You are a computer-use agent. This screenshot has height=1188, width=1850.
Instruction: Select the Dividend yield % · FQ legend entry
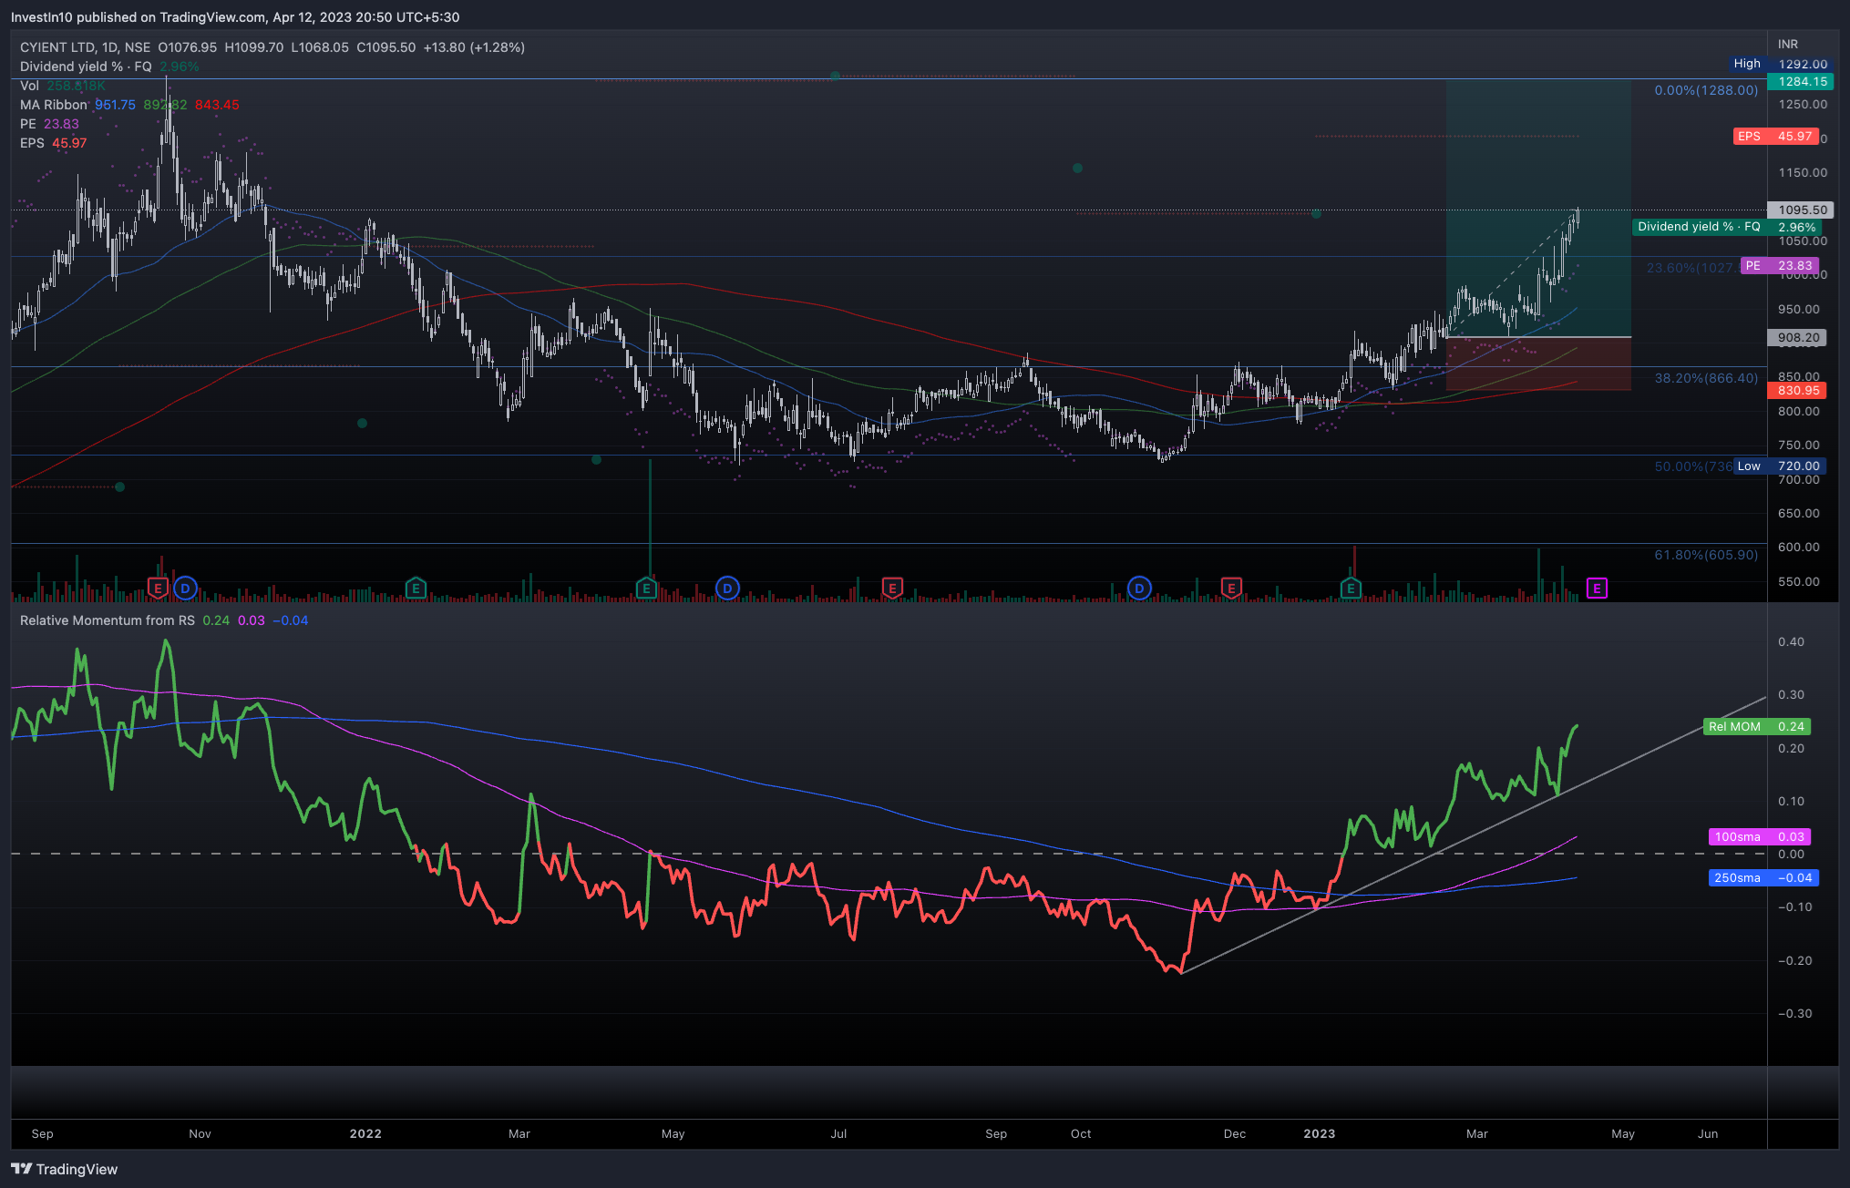coord(86,67)
